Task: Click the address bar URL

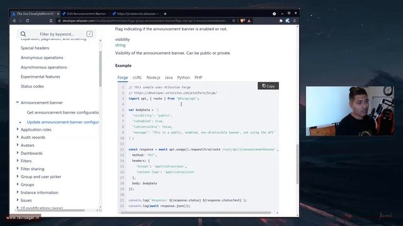Action: (145, 21)
